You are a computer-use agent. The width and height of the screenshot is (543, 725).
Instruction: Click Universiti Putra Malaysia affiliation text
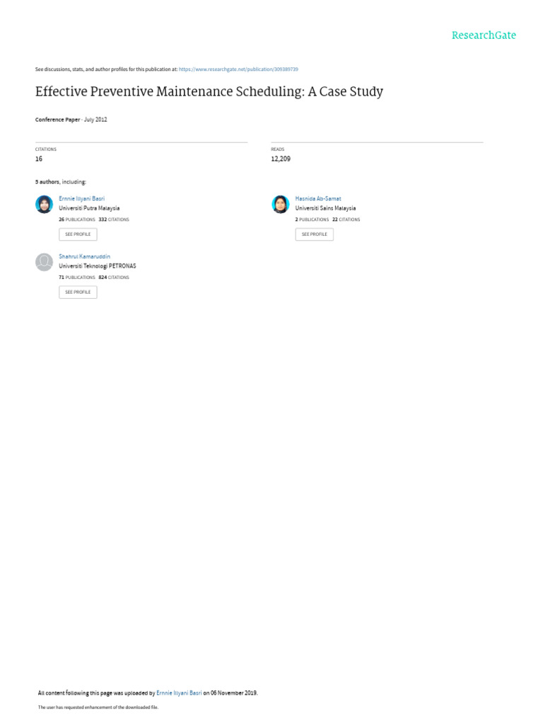89,208
